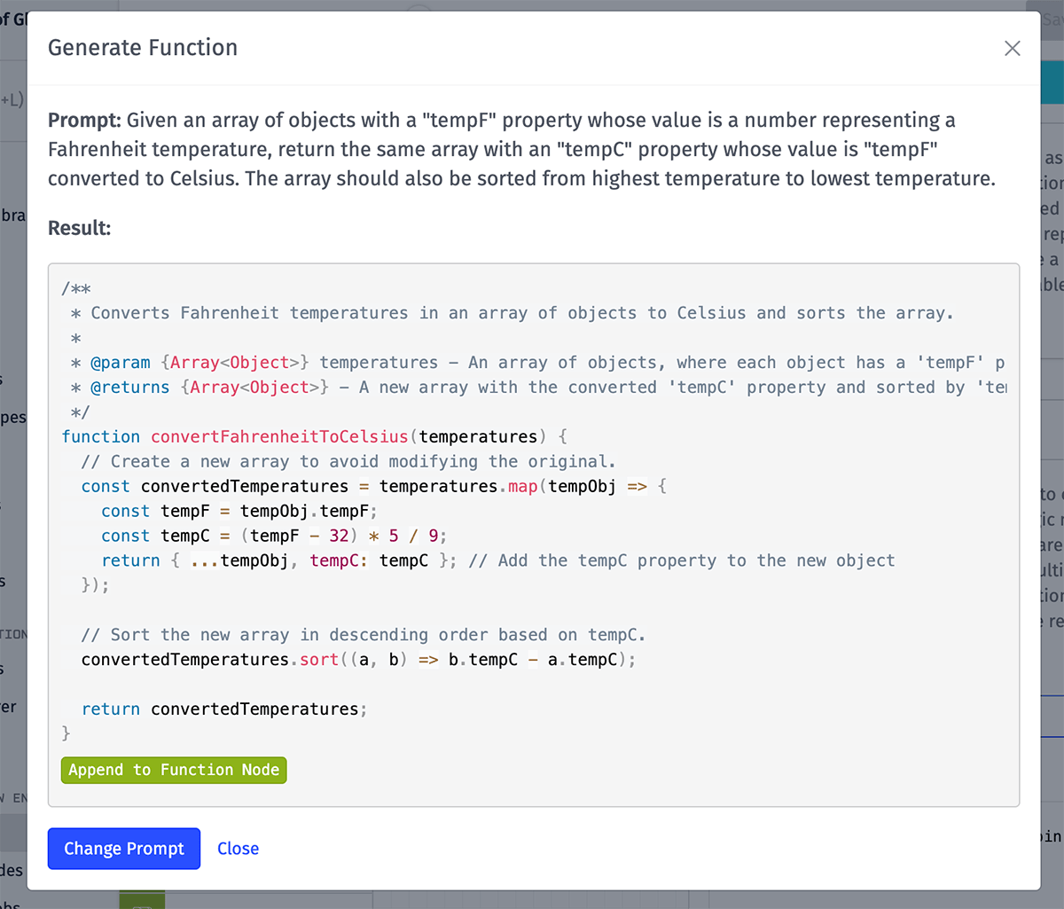Click the return convertedTemperatures statement
The height and width of the screenshot is (909, 1064).
223,709
